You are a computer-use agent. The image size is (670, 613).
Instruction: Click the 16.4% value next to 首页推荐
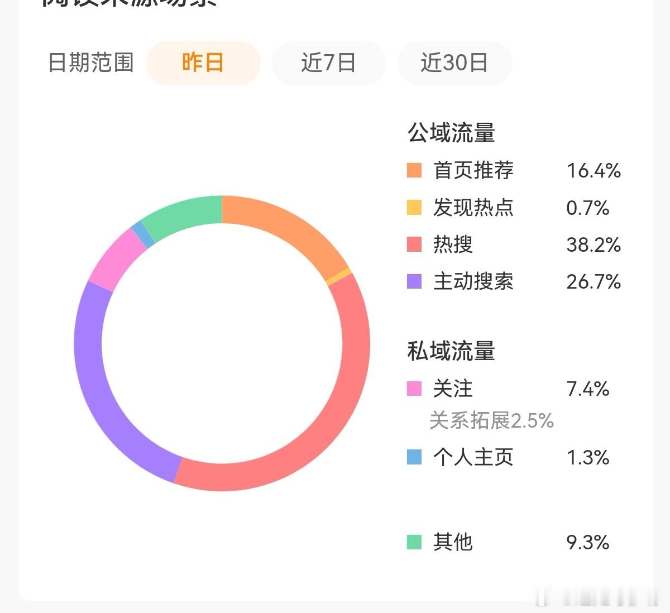[x=594, y=170]
